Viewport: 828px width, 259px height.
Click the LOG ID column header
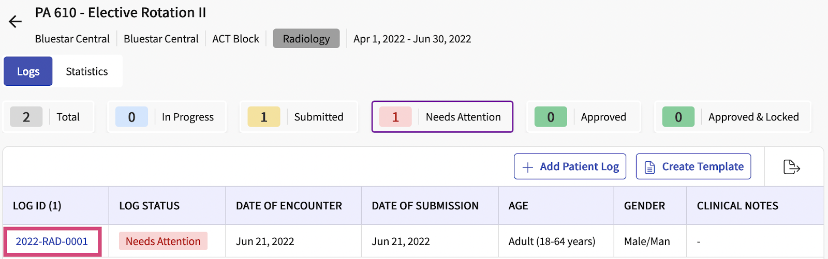[x=37, y=206]
